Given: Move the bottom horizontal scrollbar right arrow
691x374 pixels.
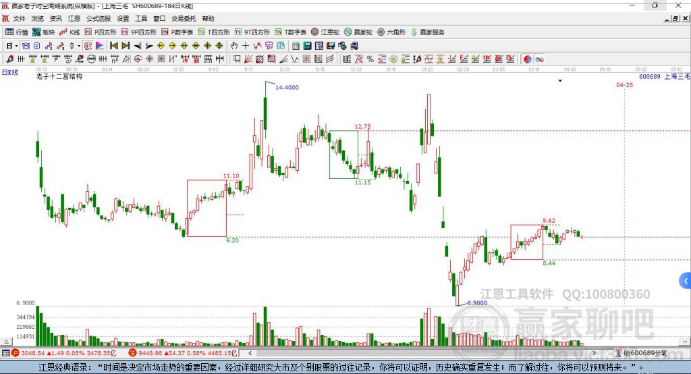Looking at the screenshot, I should coord(594,353).
